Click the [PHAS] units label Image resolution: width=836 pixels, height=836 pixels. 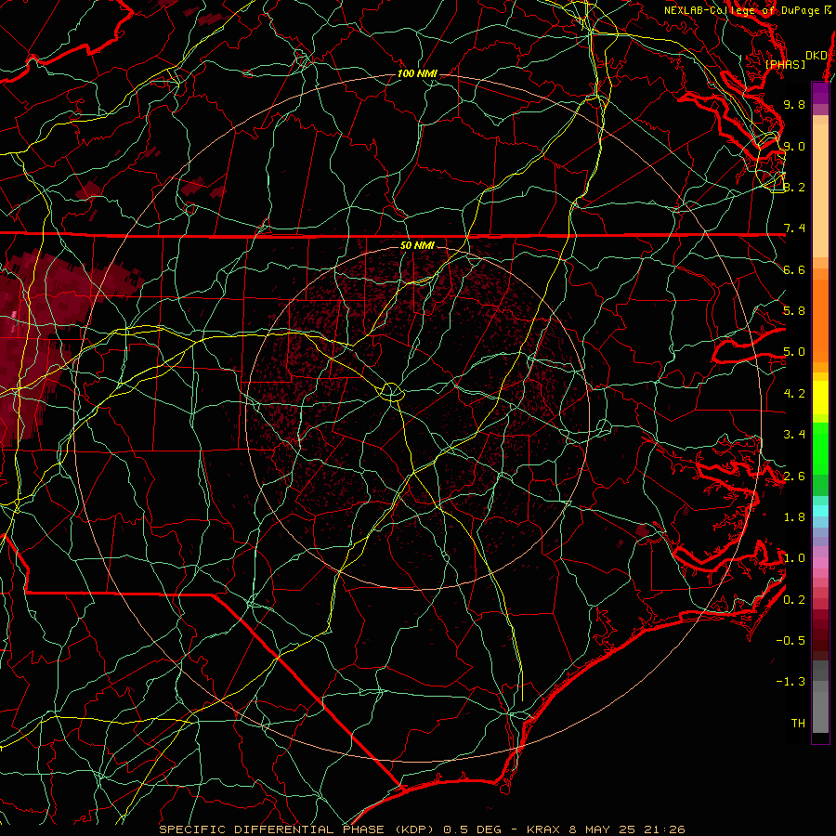[785, 64]
